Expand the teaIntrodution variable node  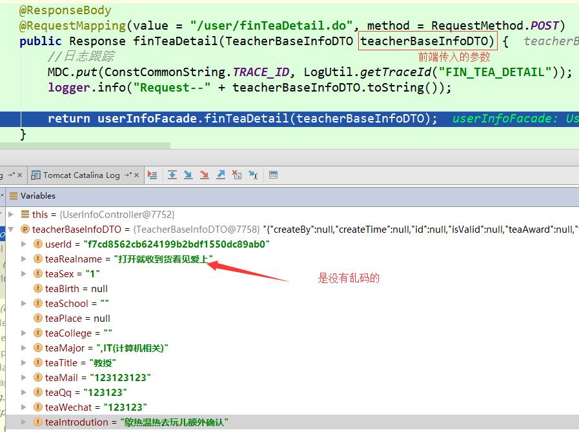pos(25,422)
